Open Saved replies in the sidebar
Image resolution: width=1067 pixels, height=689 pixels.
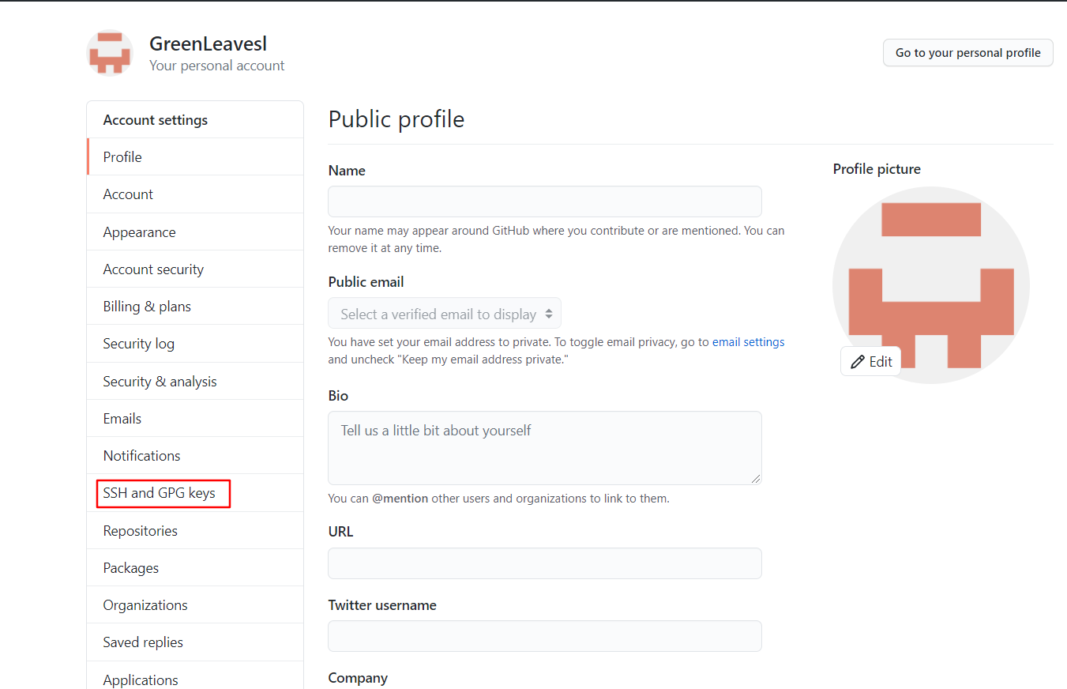pyautogui.click(x=195, y=642)
